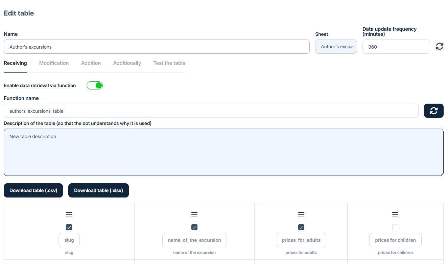Uncheck the name_of_the_excursion column checkbox
This screenshot has height=264, width=447.
click(x=194, y=227)
